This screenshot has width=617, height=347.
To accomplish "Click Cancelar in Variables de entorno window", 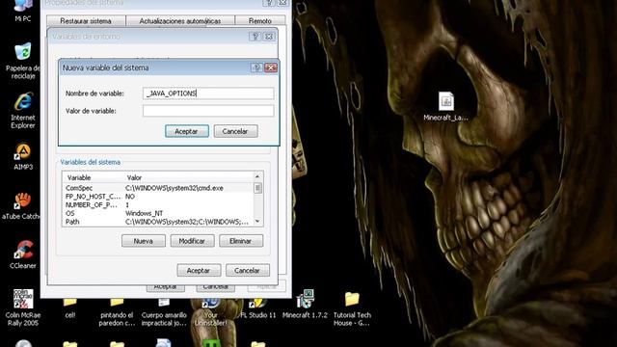I will click(x=248, y=270).
